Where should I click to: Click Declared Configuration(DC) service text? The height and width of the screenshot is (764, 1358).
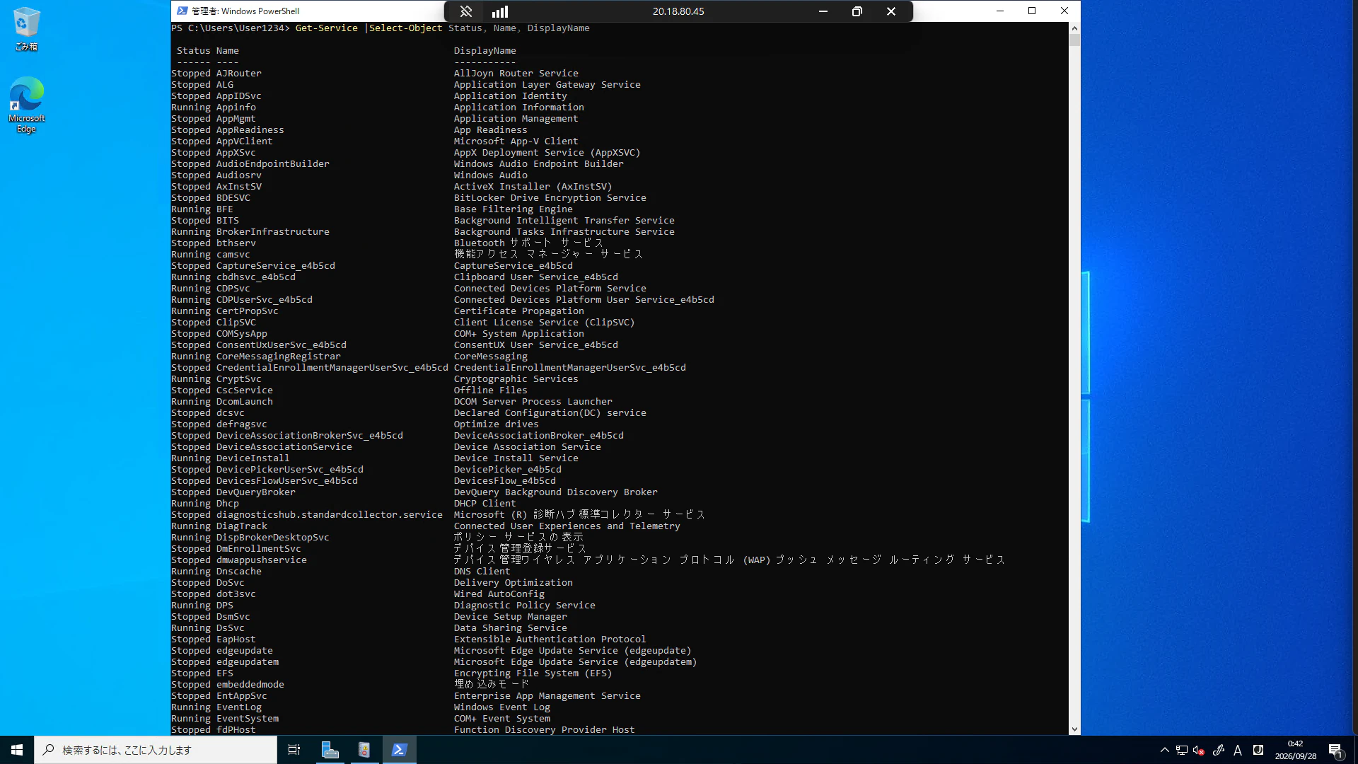[x=550, y=412]
